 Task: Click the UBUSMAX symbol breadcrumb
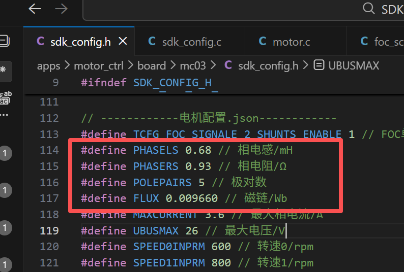[354, 66]
